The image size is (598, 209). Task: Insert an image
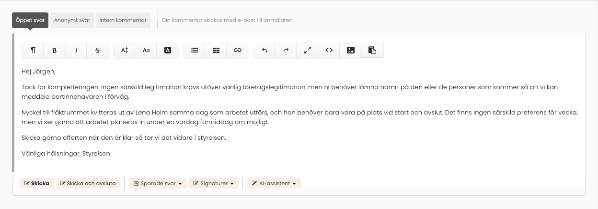click(351, 50)
